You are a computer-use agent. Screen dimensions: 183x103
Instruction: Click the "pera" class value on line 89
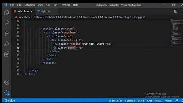tap(71, 48)
